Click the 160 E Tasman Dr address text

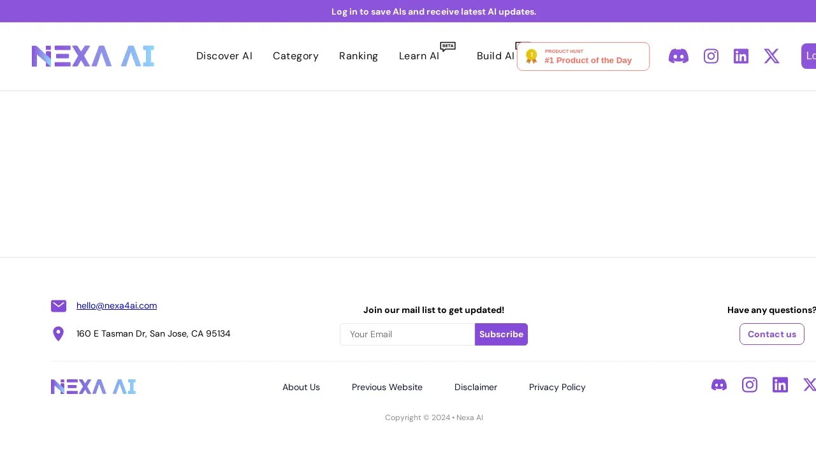pyautogui.click(x=154, y=333)
